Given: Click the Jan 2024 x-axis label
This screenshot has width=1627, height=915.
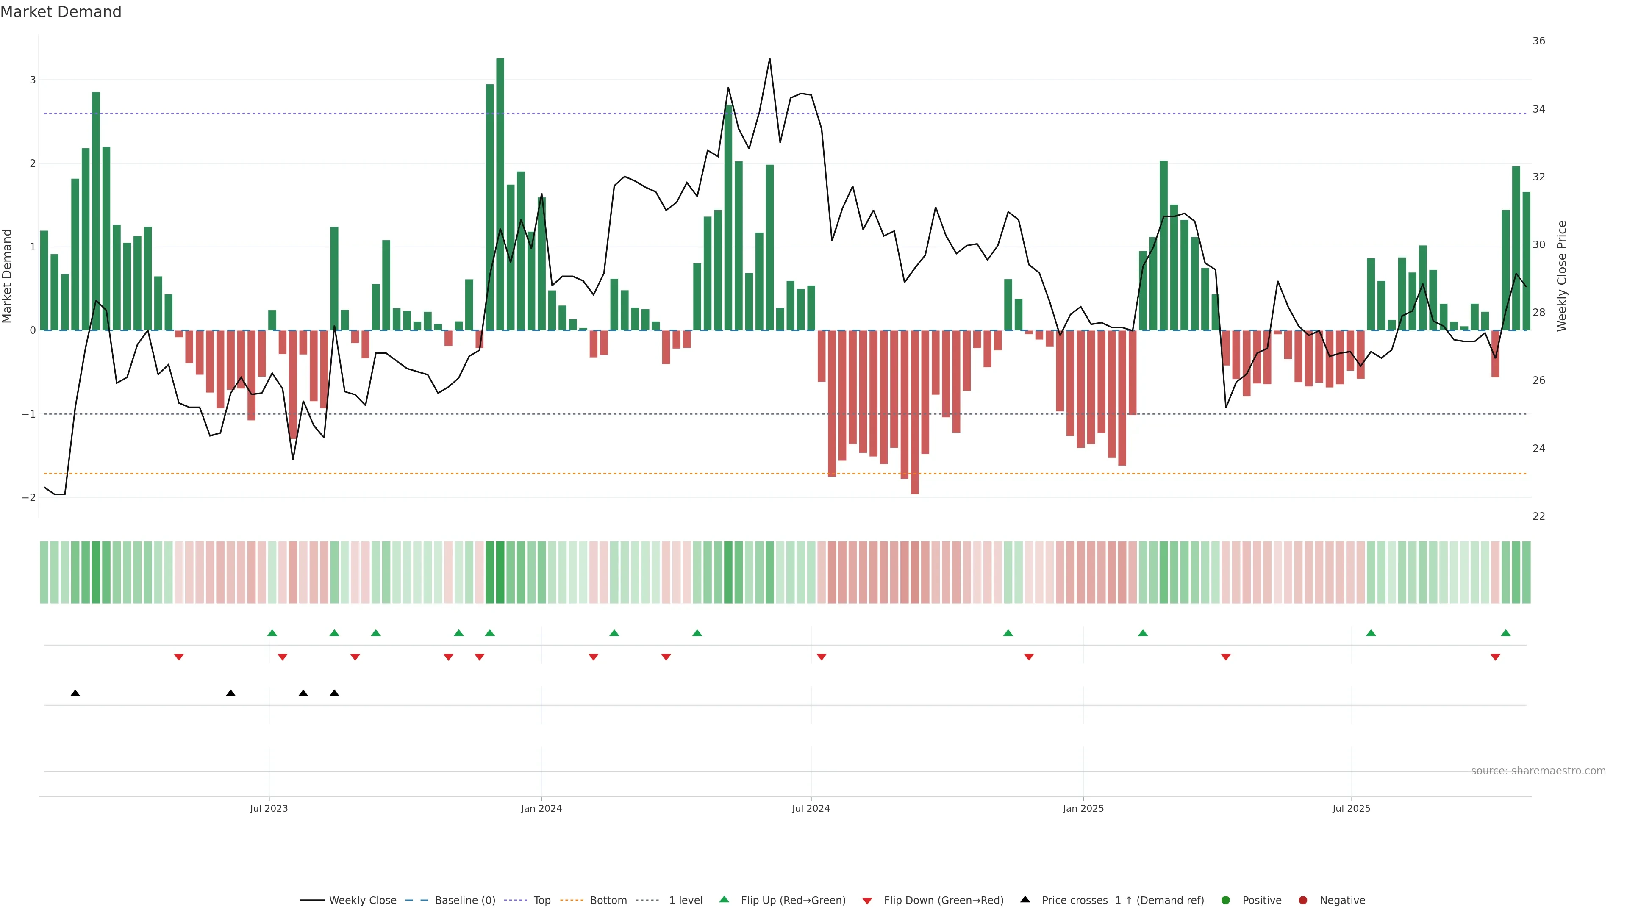Looking at the screenshot, I should tap(541, 809).
